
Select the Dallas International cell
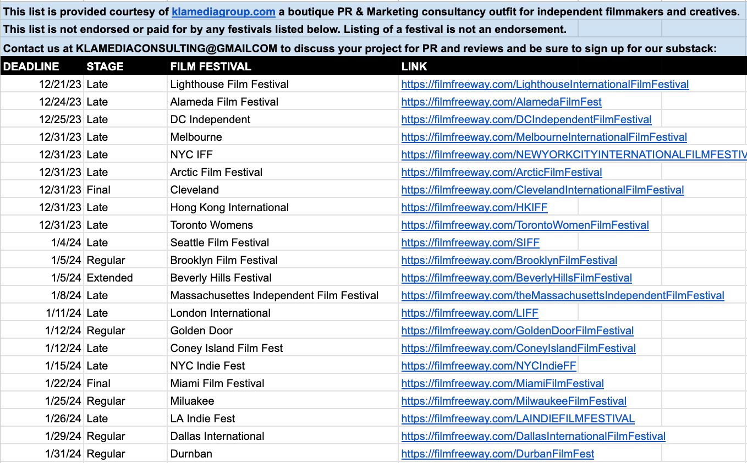click(x=283, y=436)
